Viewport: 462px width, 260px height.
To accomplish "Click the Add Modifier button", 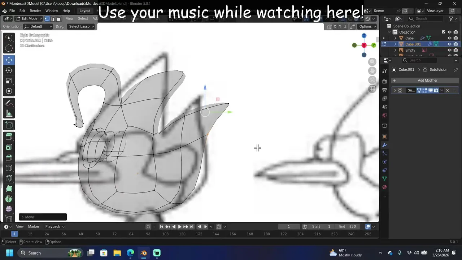I will click(425, 81).
